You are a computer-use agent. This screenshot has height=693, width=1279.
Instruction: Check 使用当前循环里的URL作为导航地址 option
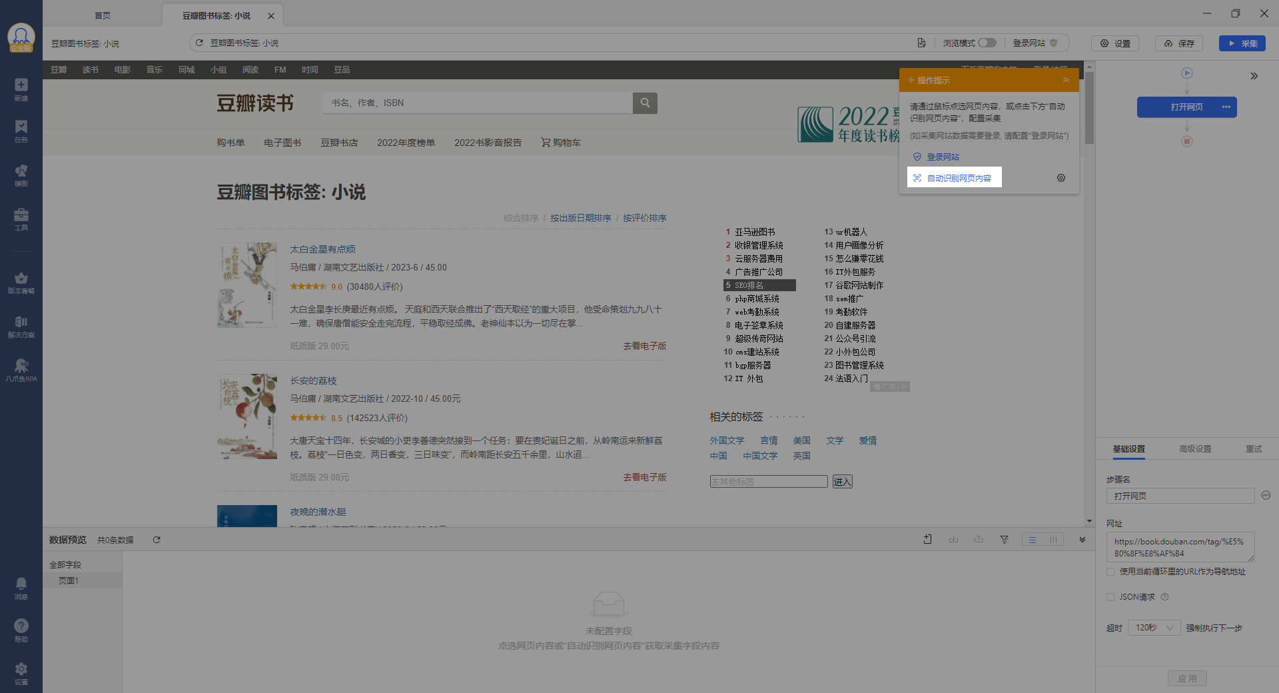click(x=1110, y=572)
